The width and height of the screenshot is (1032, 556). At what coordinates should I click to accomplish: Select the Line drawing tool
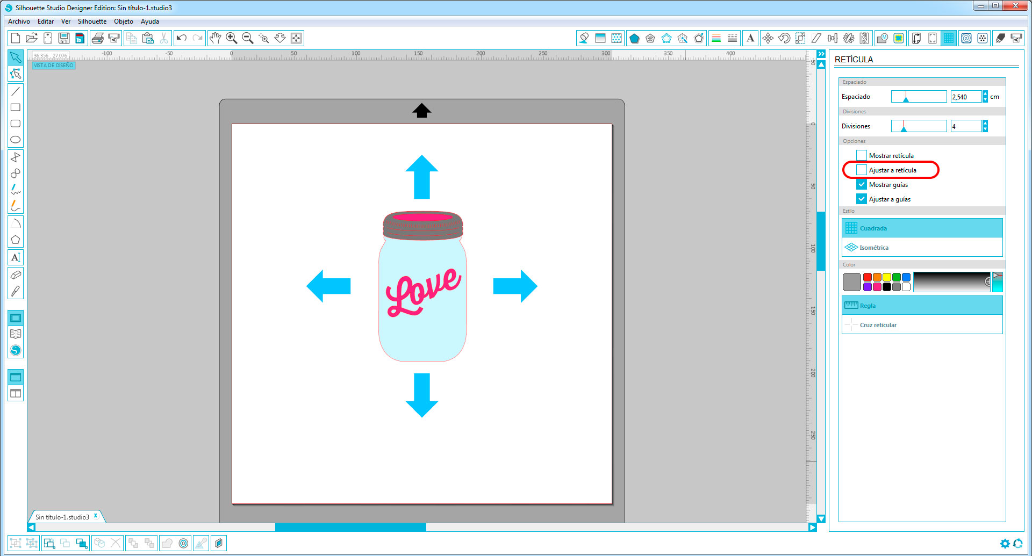16,91
